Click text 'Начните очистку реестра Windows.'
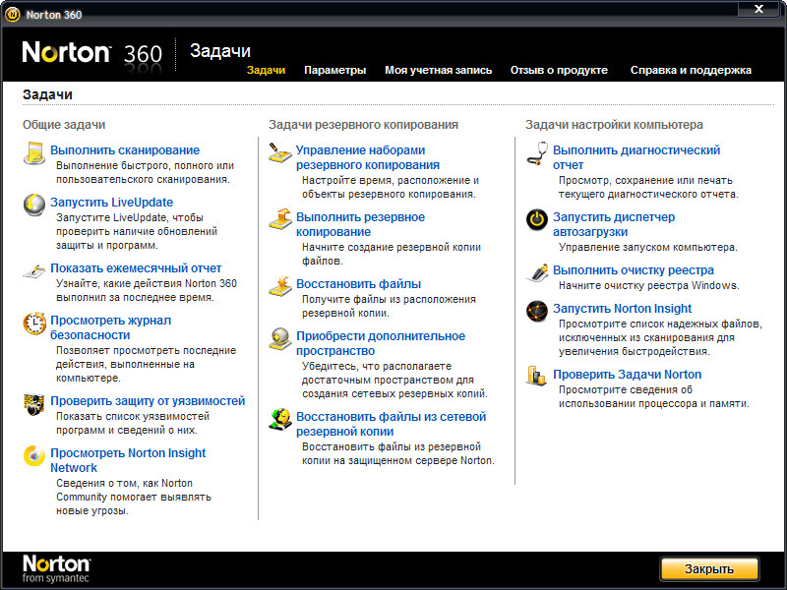Viewport: 787px width, 590px height. [x=648, y=285]
